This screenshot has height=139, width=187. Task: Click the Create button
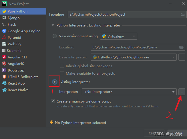pyautogui.click(x=154, y=133)
